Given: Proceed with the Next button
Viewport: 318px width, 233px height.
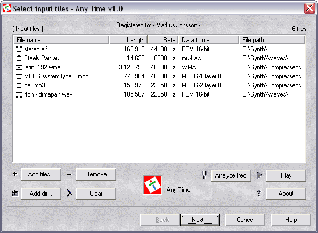Looking at the screenshot, I should point(200,220).
